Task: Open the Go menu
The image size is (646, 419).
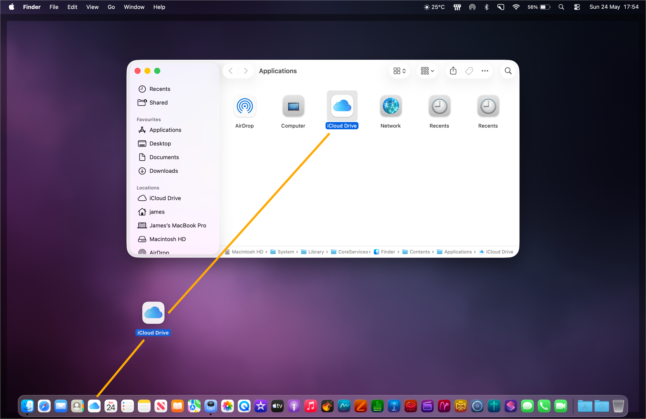Action: pos(111,7)
